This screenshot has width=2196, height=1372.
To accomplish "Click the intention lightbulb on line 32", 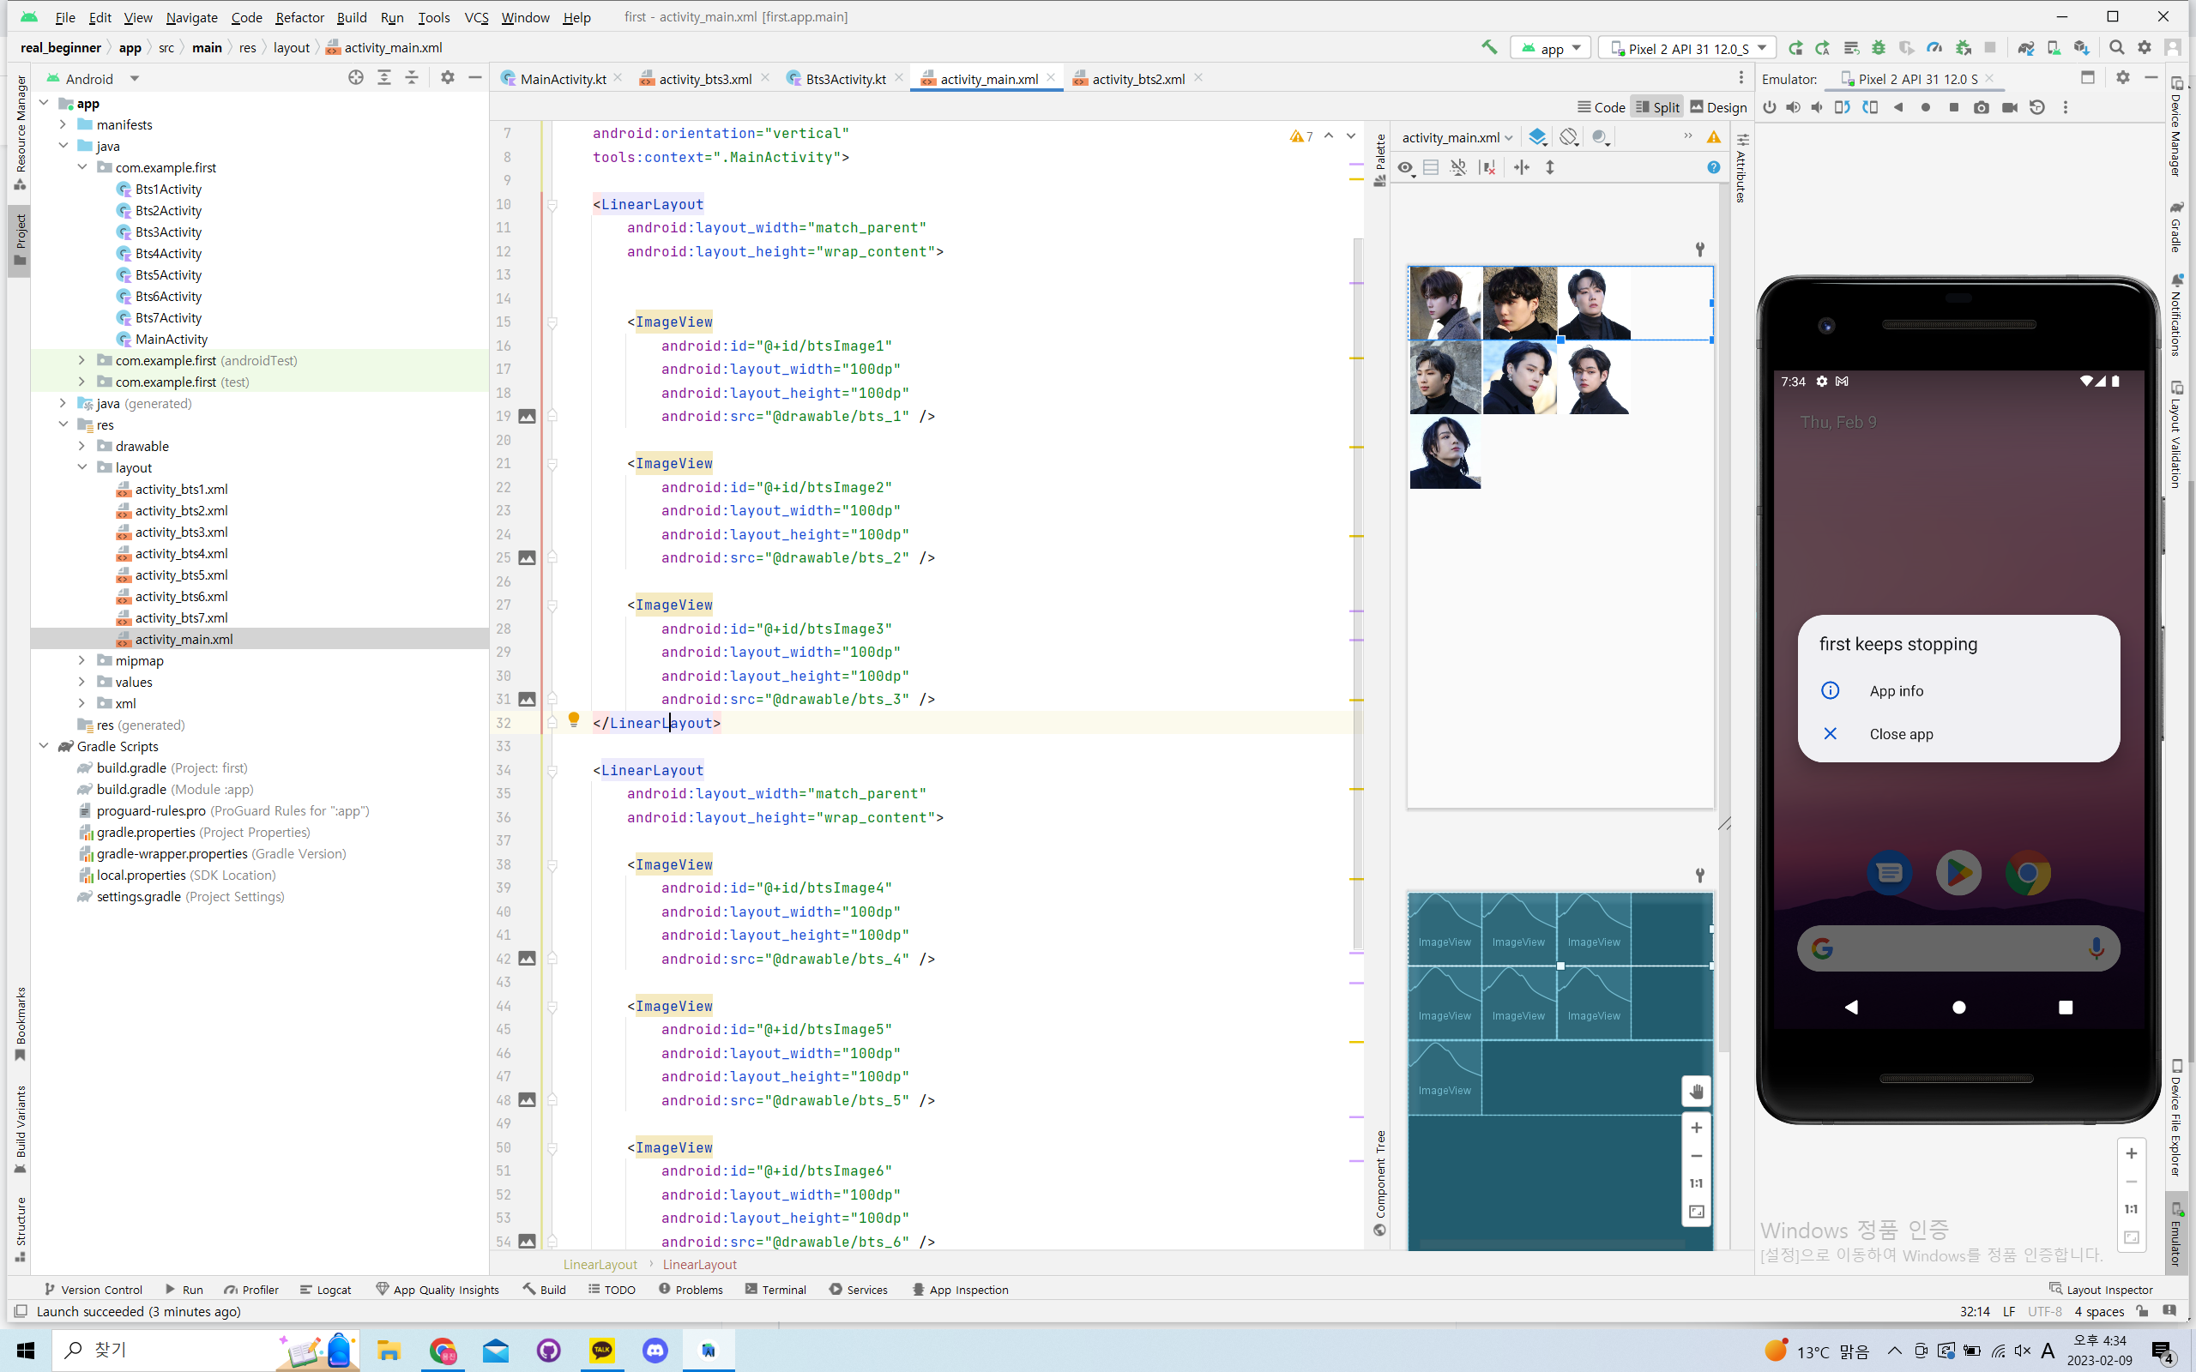I will click(574, 719).
